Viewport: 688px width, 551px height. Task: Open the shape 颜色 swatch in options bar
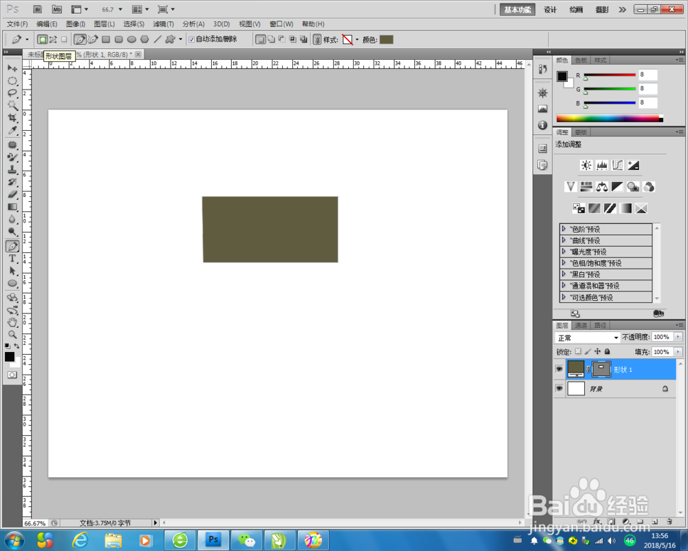coord(386,39)
